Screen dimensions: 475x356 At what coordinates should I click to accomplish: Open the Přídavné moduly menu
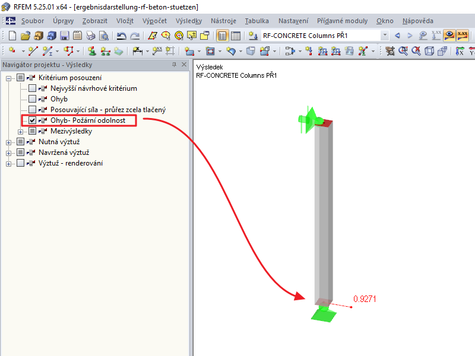[343, 21]
